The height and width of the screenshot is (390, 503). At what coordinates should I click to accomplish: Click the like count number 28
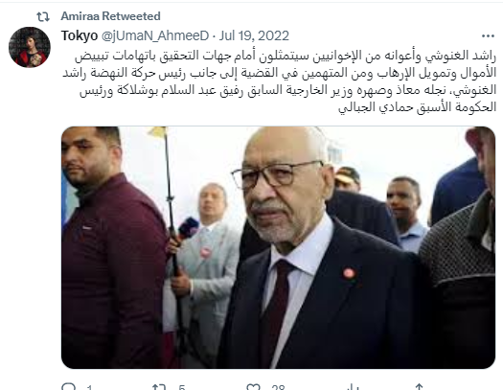pos(278,387)
